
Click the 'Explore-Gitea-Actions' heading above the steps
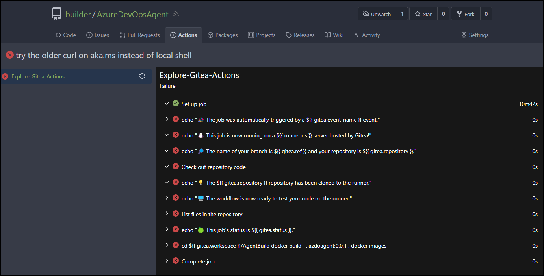point(199,75)
